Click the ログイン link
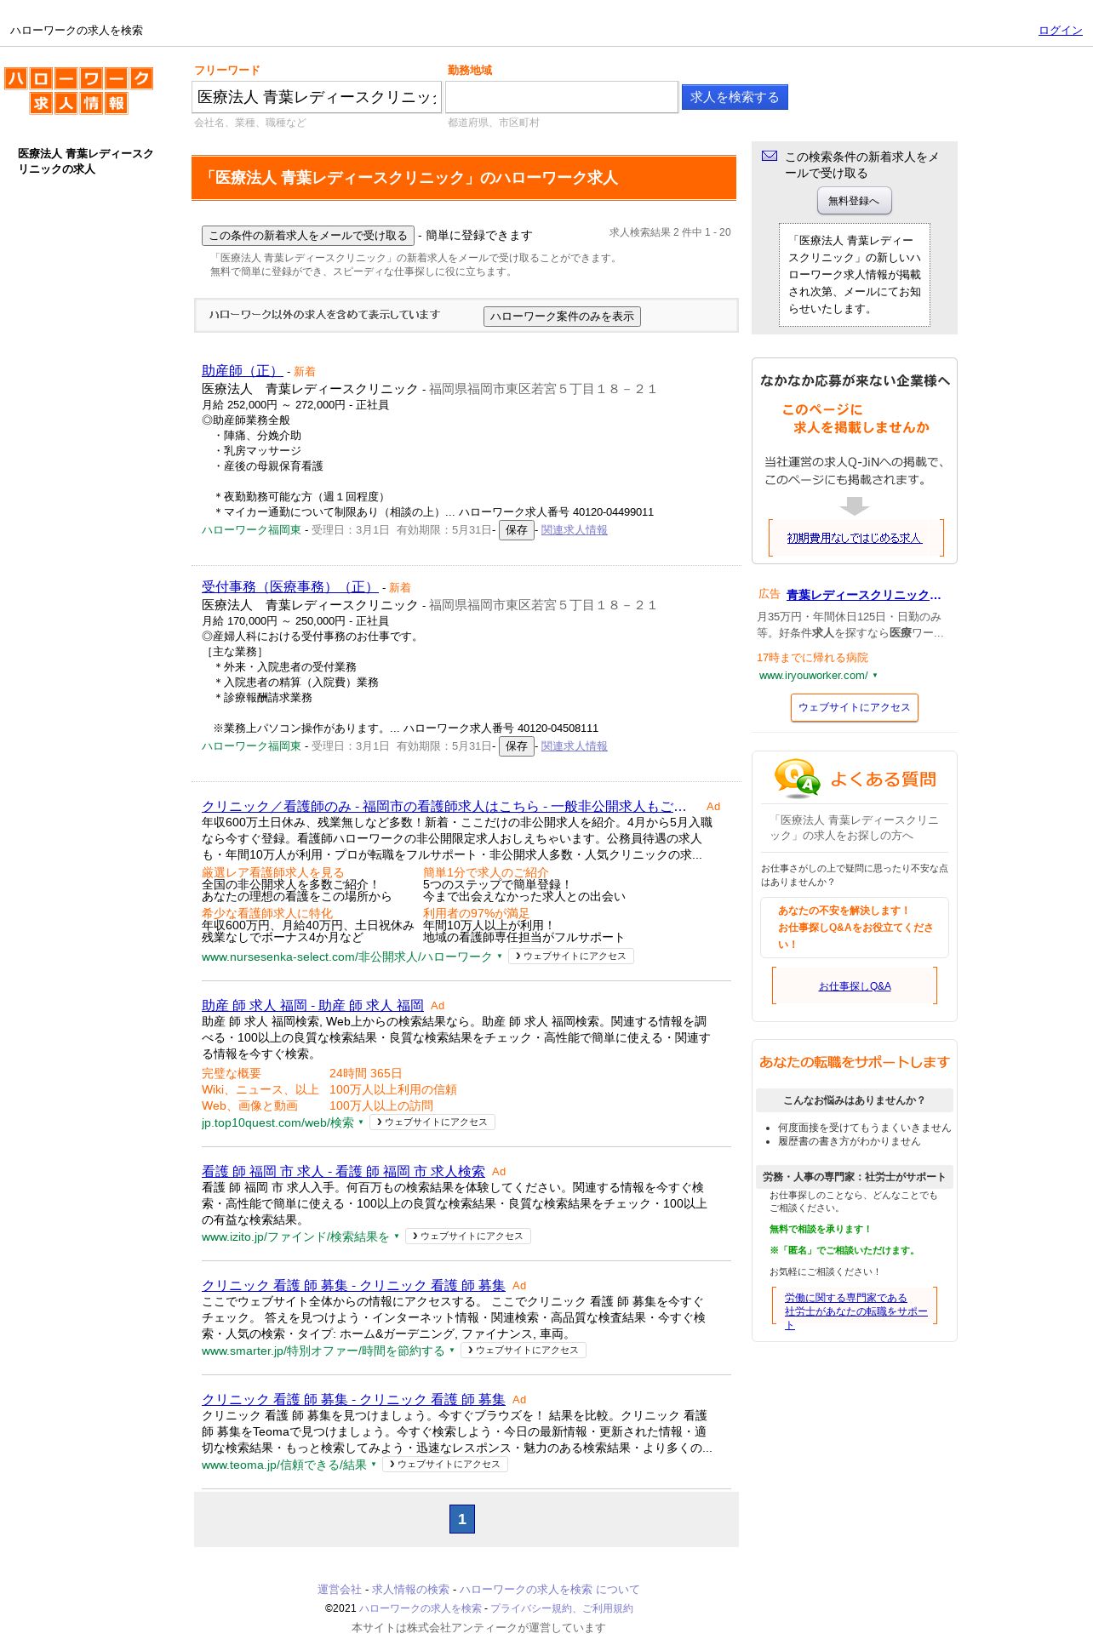This screenshot has height=1645, width=1093. pos(1060,31)
